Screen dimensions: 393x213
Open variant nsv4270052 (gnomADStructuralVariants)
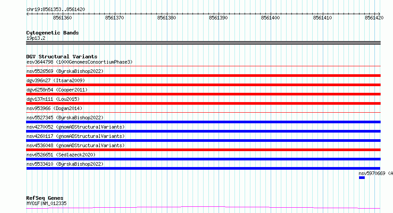coord(76,127)
